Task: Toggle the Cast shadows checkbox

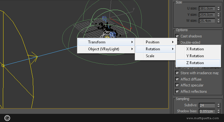Action: pyautogui.click(x=177, y=36)
